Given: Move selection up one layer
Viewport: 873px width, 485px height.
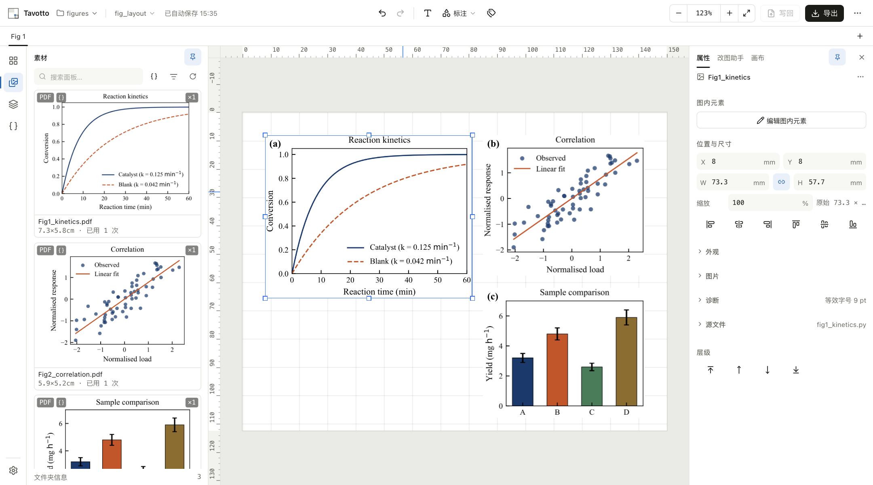Looking at the screenshot, I should click(739, 370).
